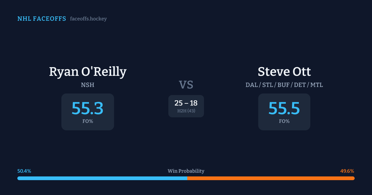Open the faceoffs.hockey link
The height and width of the screenshot is (195, 372).
[x=88, y=19]
